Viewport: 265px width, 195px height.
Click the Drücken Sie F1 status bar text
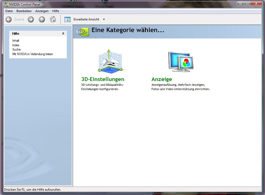(32, 190)
